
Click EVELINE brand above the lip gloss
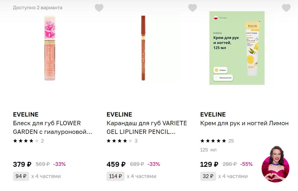tap(26, 114)
